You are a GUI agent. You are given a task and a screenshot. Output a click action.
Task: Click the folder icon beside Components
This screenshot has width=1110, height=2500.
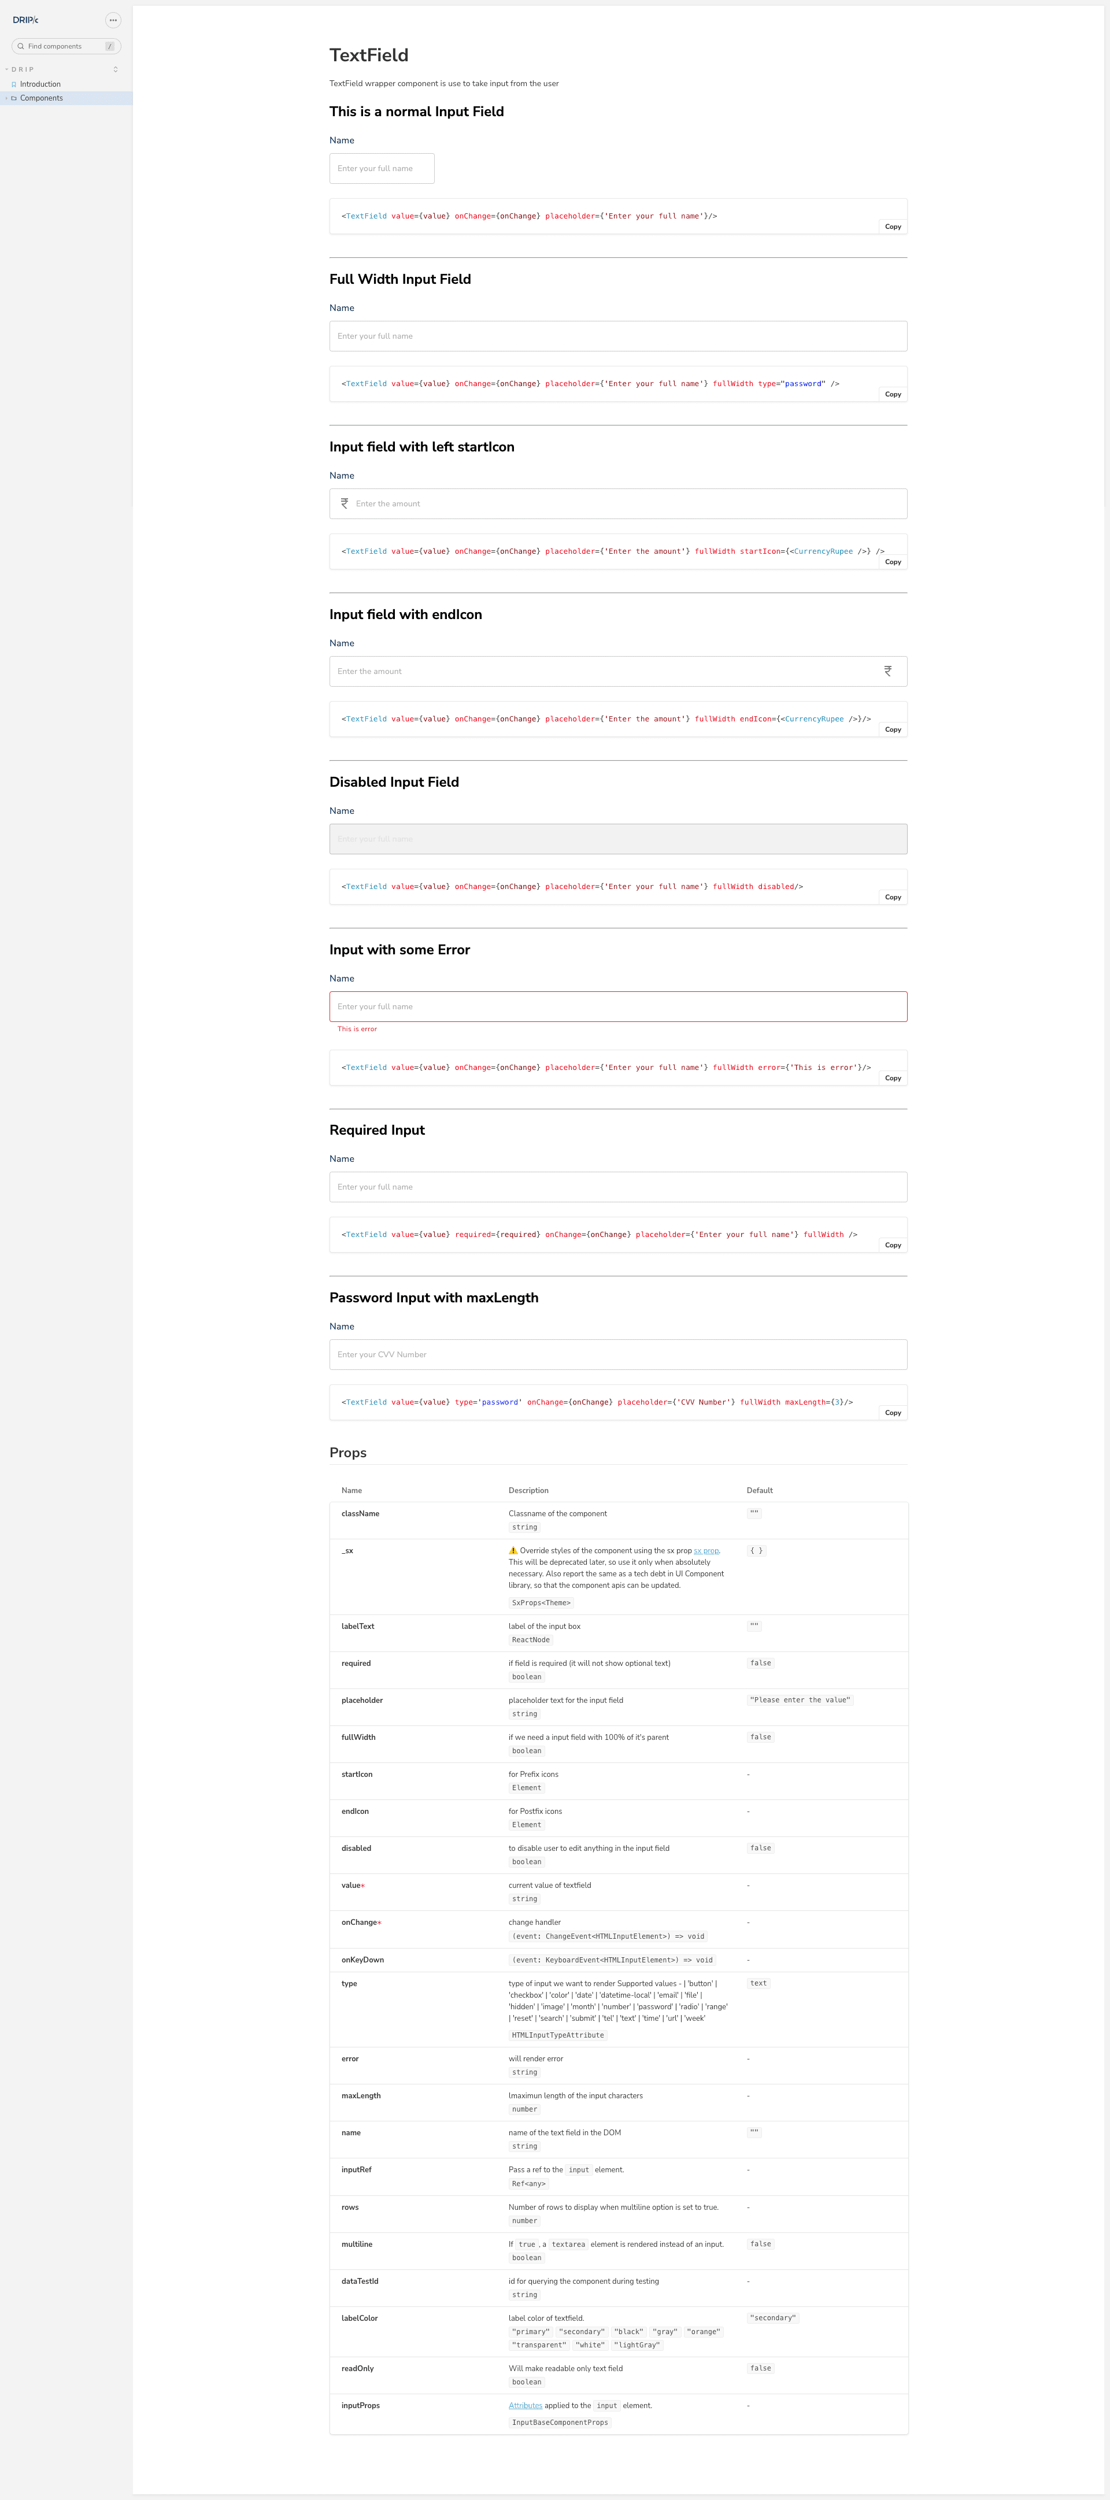(13, 98)
